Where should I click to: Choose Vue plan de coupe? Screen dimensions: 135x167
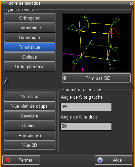pyautogui.click(x=30, y=106)
